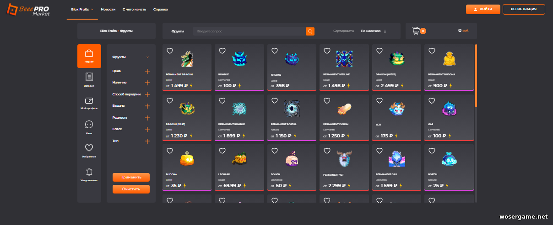Open the Permanent Rumble fruit image
This screenshot has height=225, width=553.
[x=239, y=109]
